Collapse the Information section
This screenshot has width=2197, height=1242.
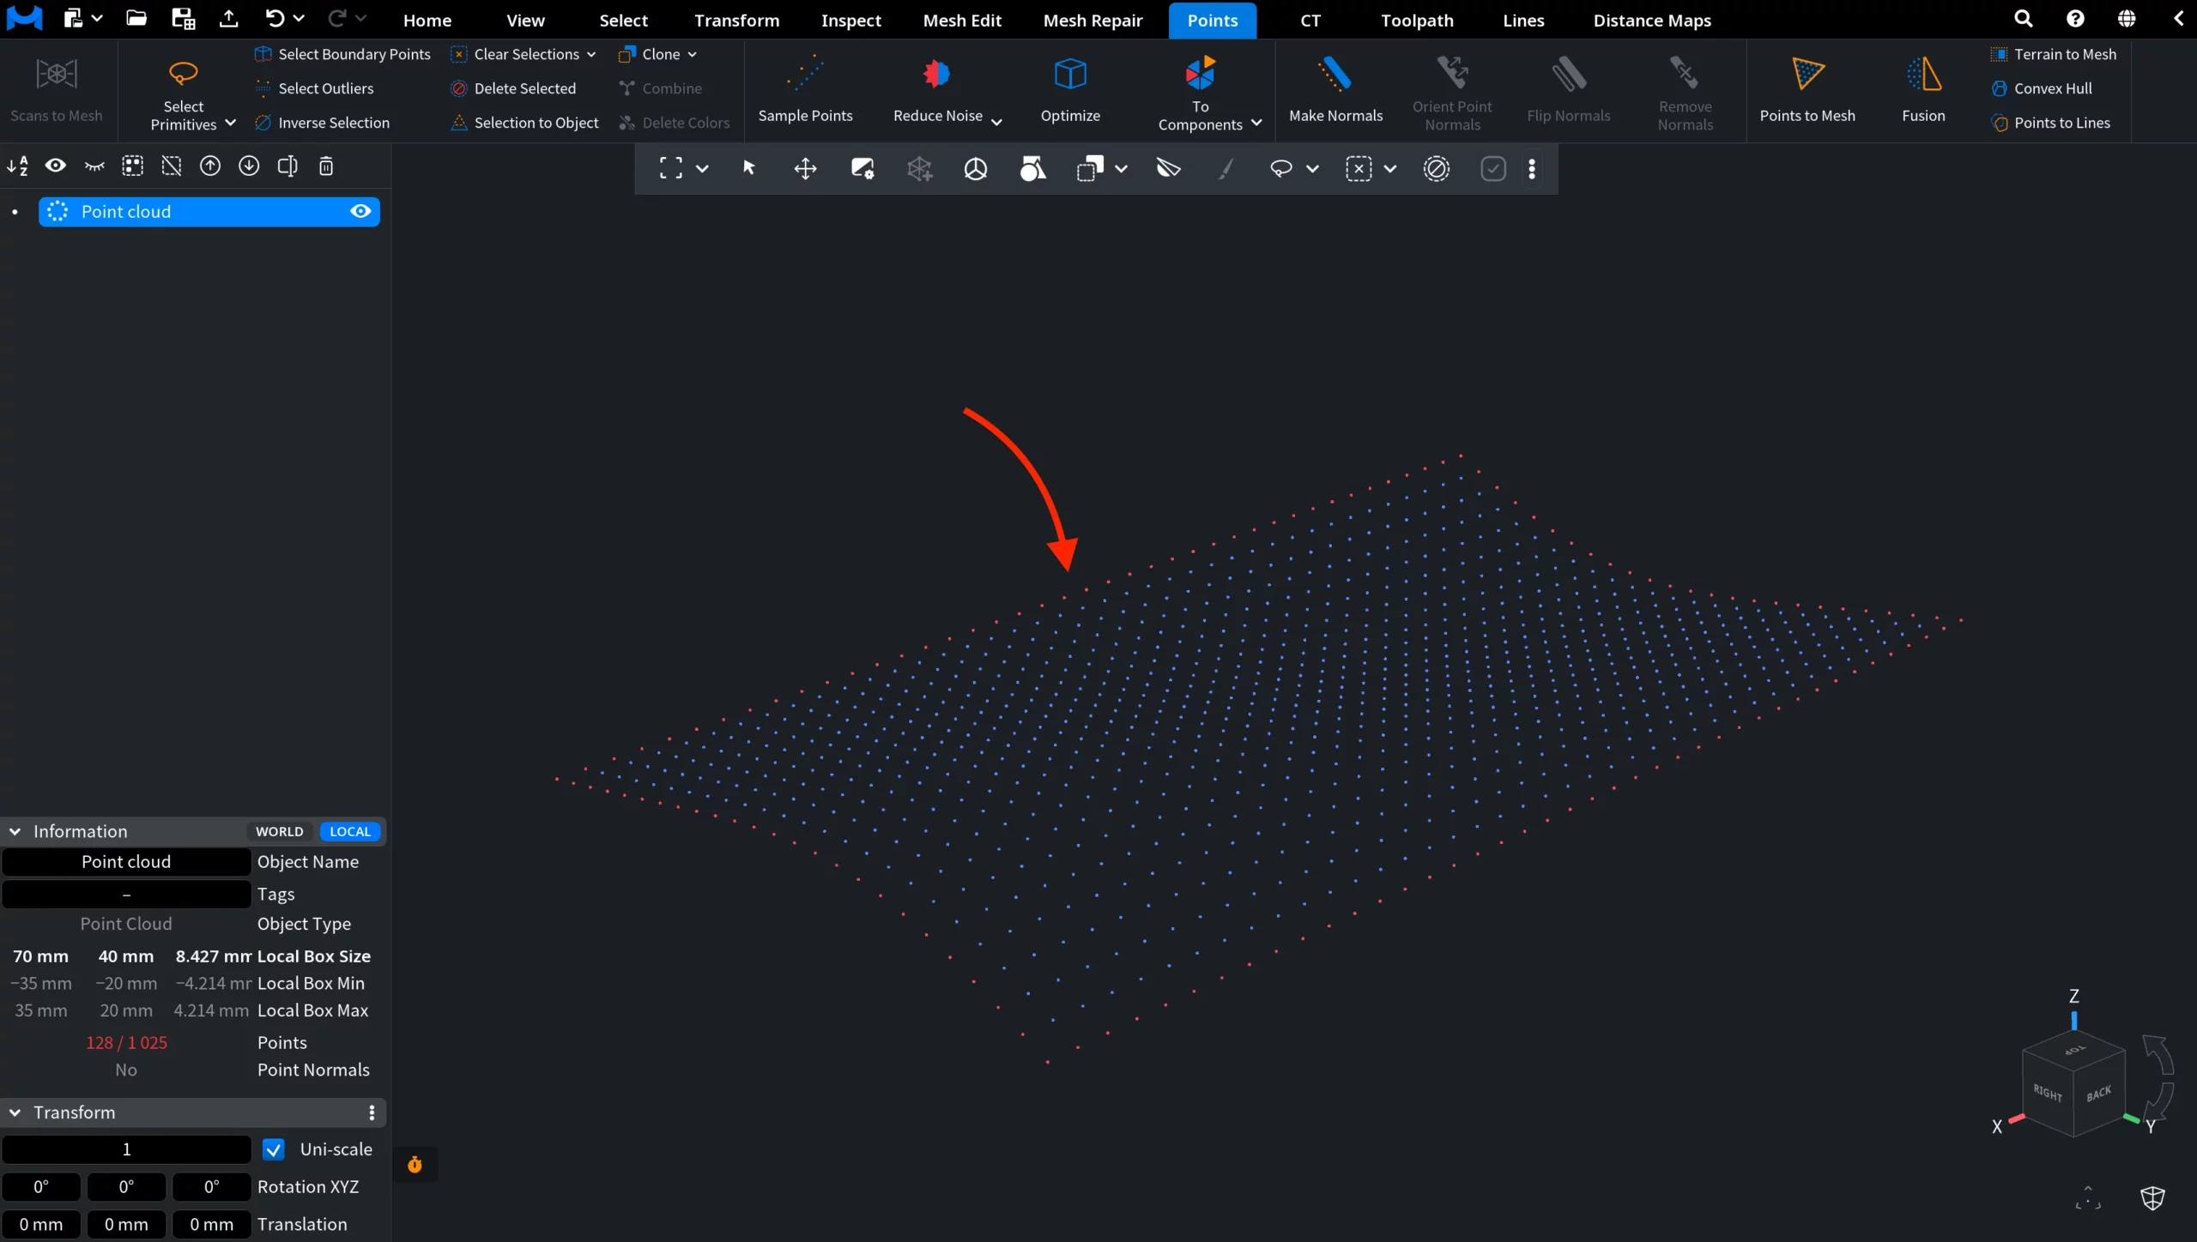pyautogui.click(x=15, y=831)
